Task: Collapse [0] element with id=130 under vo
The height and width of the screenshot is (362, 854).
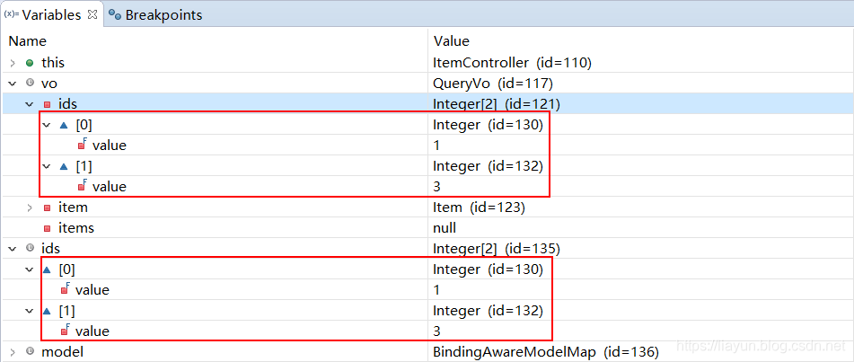Action: 47,125
